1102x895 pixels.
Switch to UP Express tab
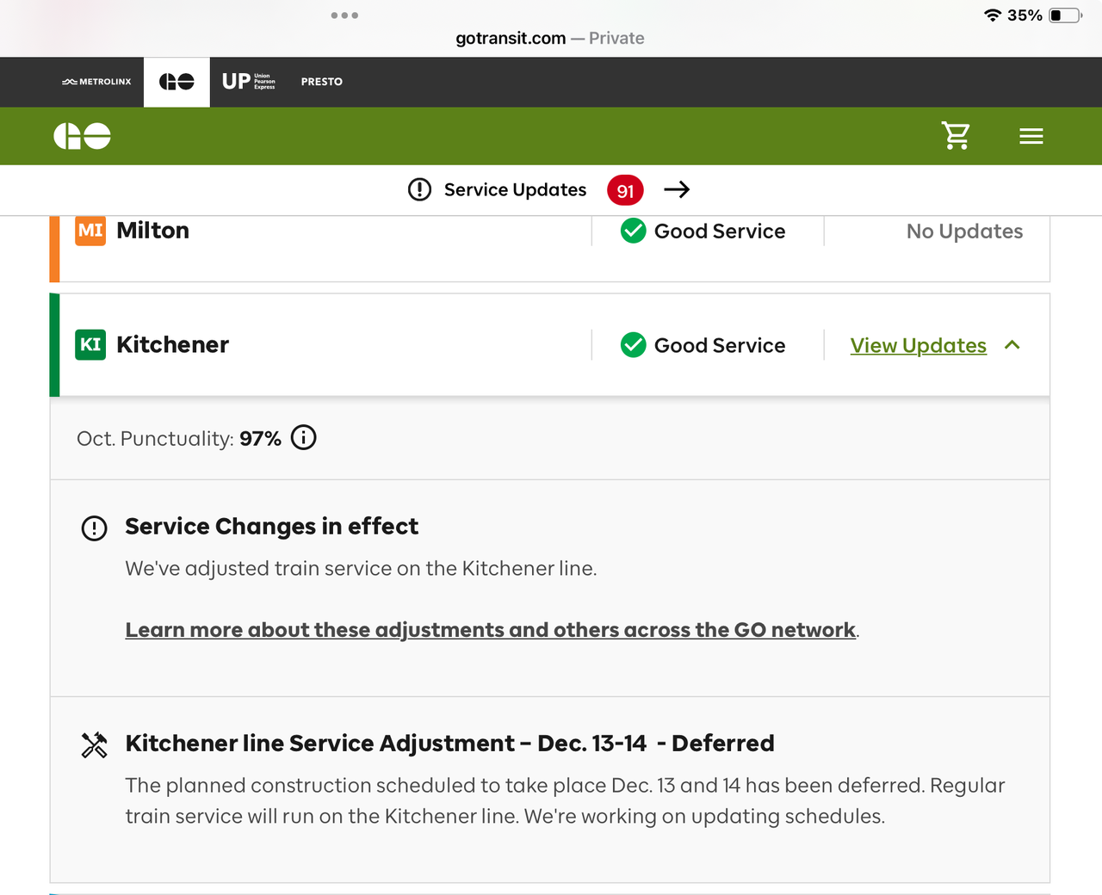(x=248, y=82)
